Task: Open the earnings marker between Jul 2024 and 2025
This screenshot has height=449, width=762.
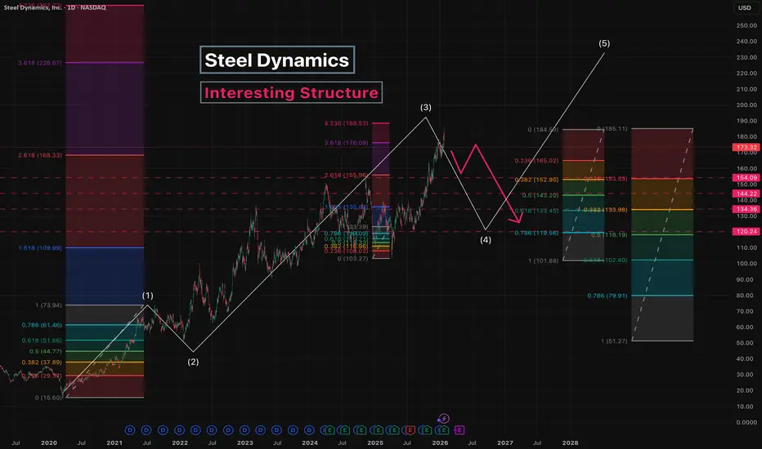Action: click(x=361, y=430)
